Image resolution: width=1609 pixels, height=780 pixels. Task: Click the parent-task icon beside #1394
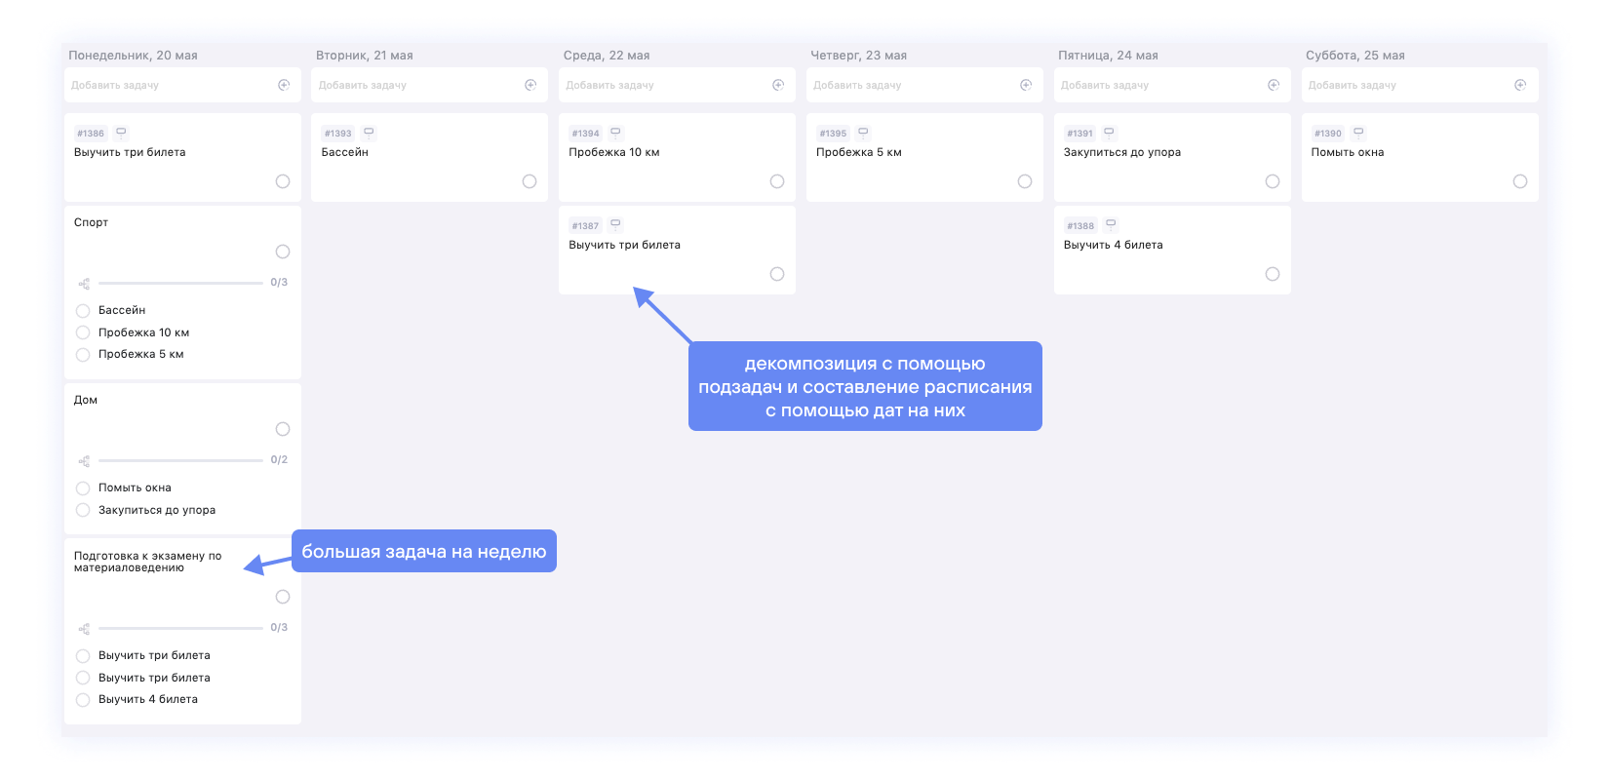click(x=615, y=133)
